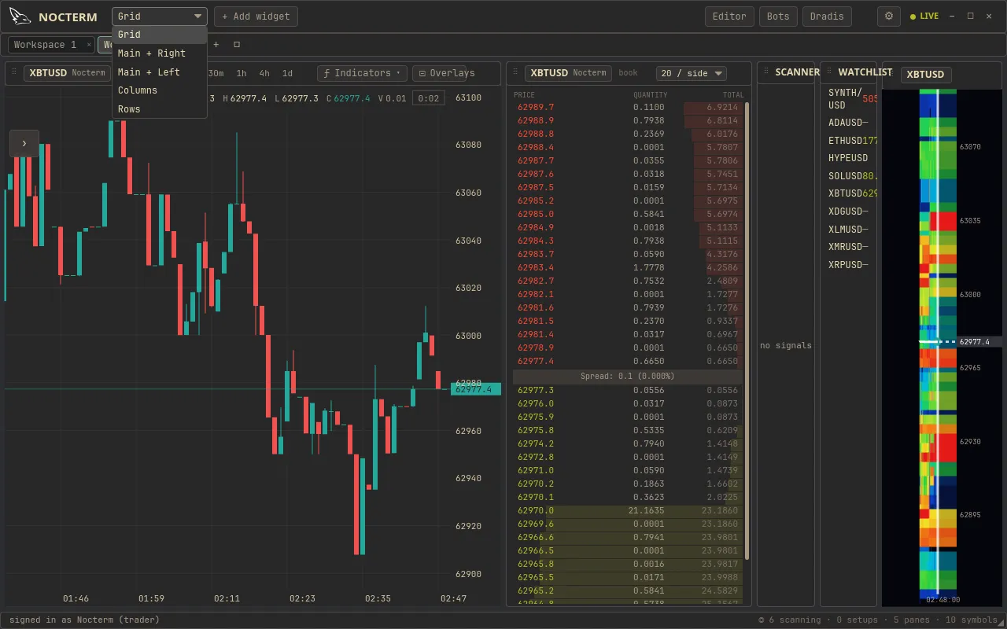Open the order book XBTUSD symbol selector
This screenshot has height=629, width=1007.
tap(568, 73)
